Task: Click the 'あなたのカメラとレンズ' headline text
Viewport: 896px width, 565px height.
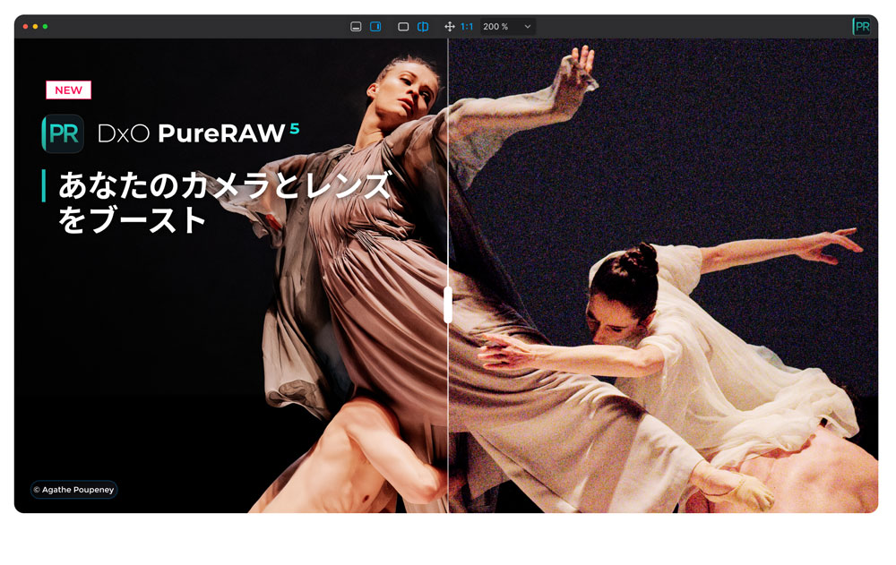Action: point(225,185)
